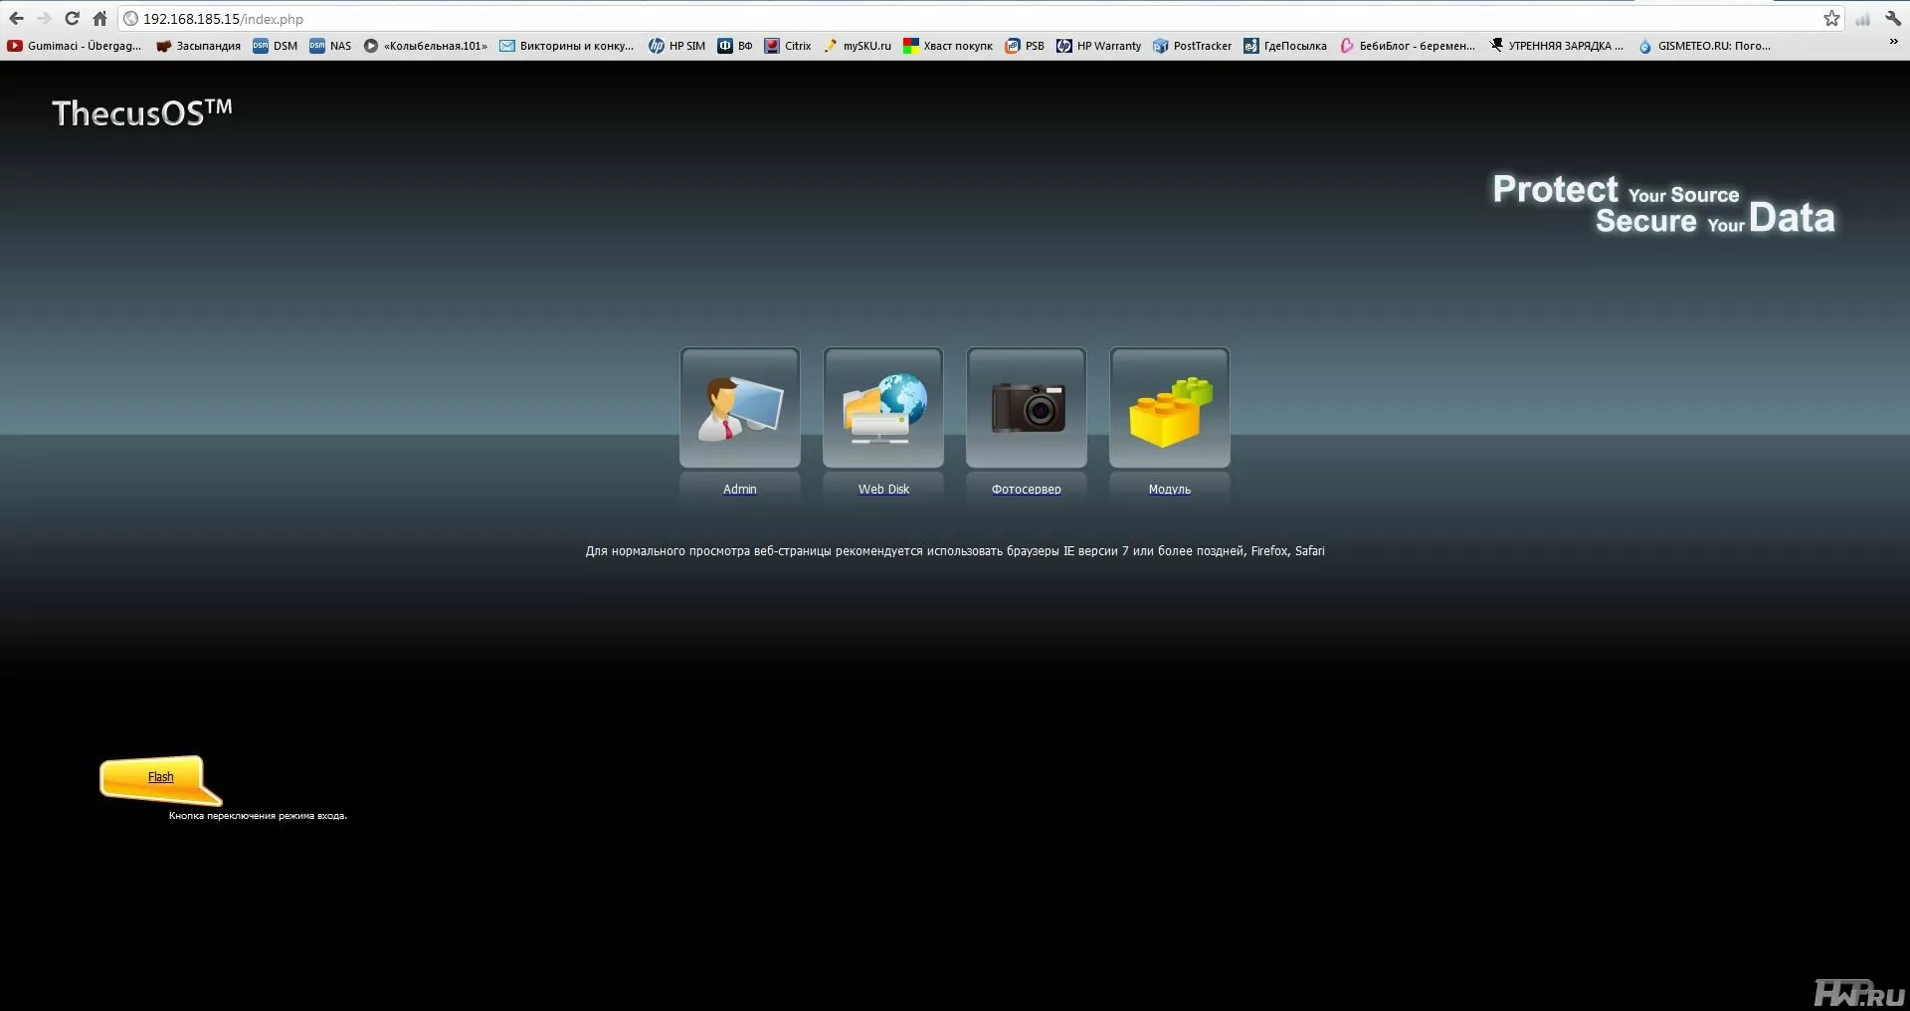This screenshot has width=1910, height=1011.
Task: Open the Модуль lego bricks icon
Action: click(1170, 407)
